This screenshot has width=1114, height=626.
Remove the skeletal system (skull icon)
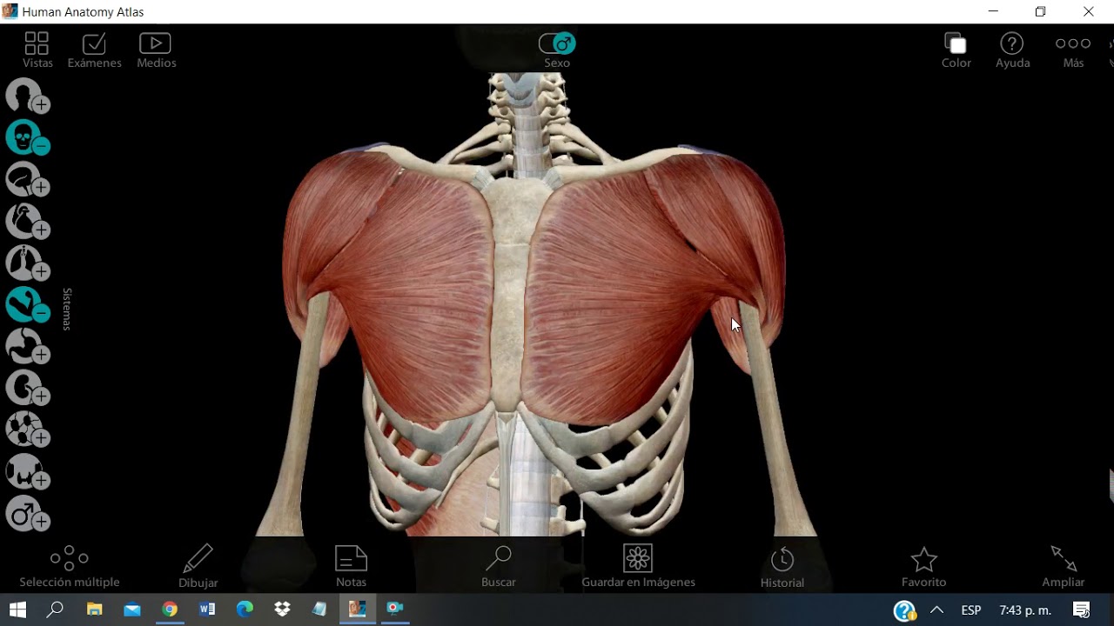pos(28,137)
